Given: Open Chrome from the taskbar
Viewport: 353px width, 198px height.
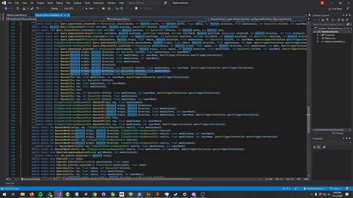Looking at the screenshot, I should (x=94, y=194).
